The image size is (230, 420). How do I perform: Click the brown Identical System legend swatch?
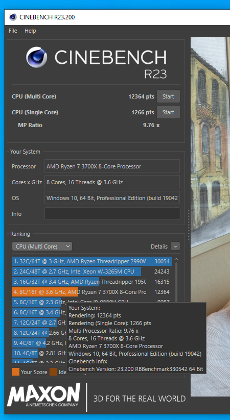[53, 372]
